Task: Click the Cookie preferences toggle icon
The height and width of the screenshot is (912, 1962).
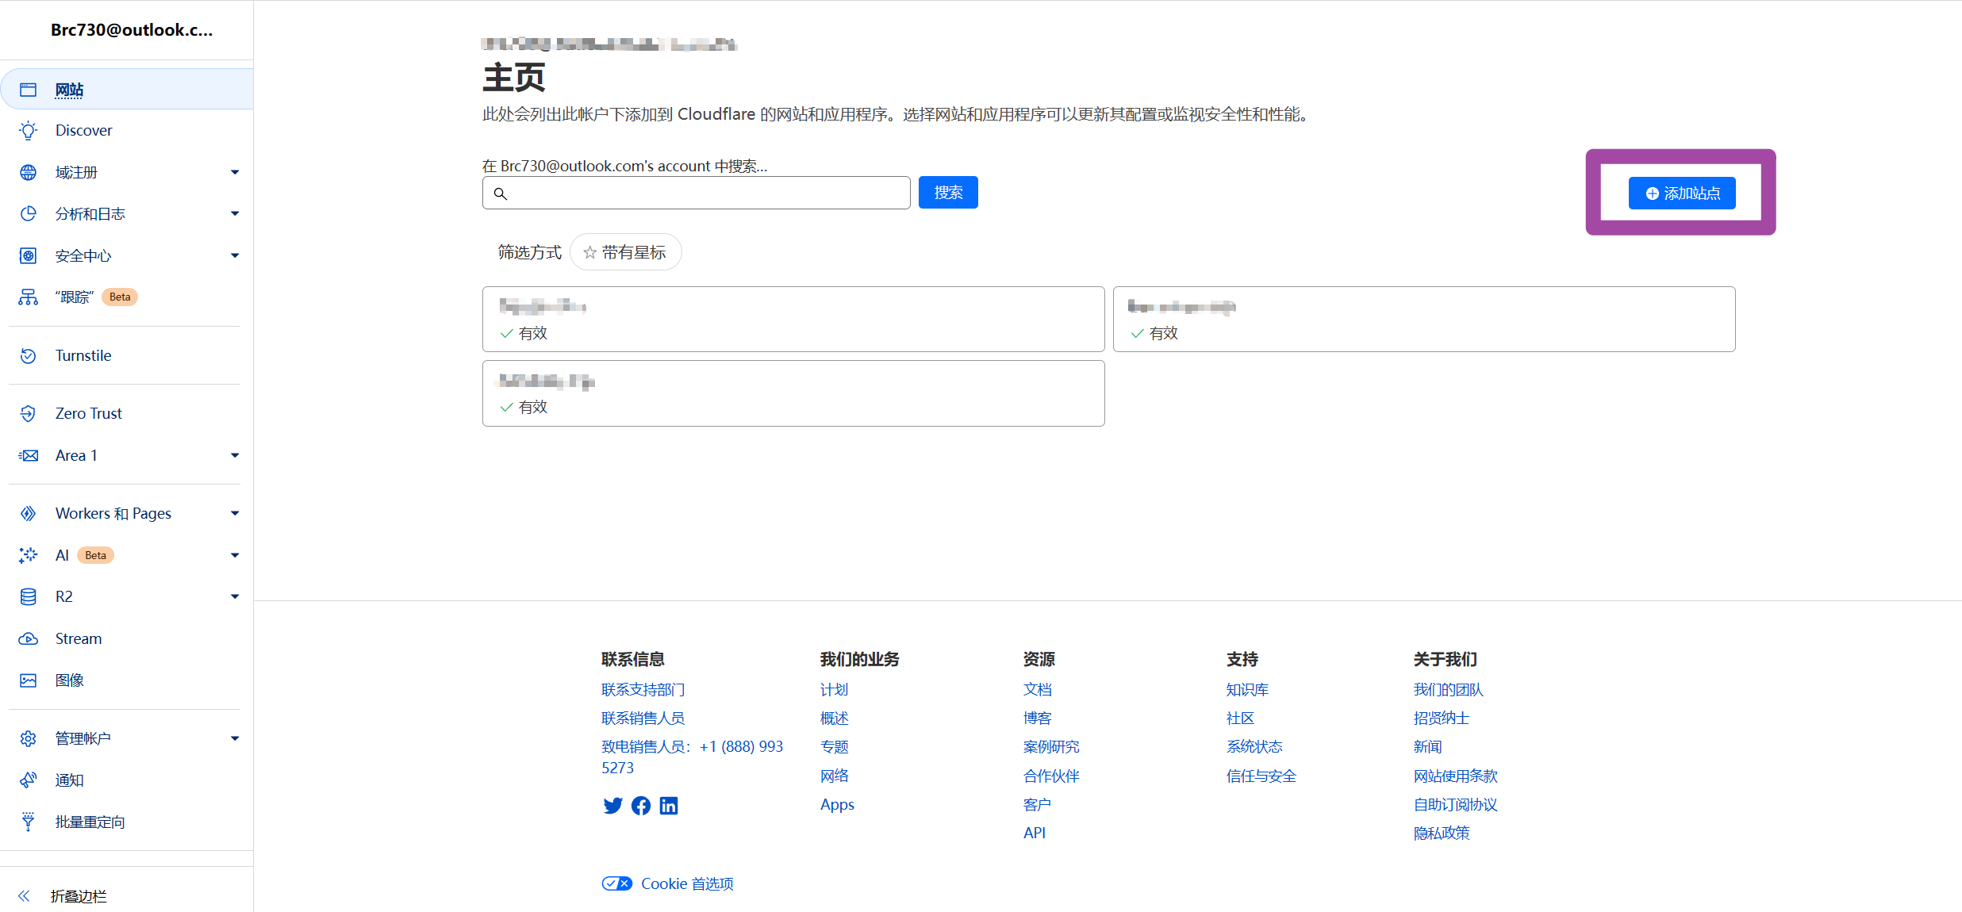Action: pyautogui.click(x=616, y=883)
